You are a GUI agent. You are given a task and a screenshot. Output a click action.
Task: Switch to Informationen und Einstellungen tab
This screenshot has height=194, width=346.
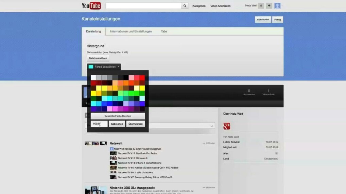(x=131, y=31)
